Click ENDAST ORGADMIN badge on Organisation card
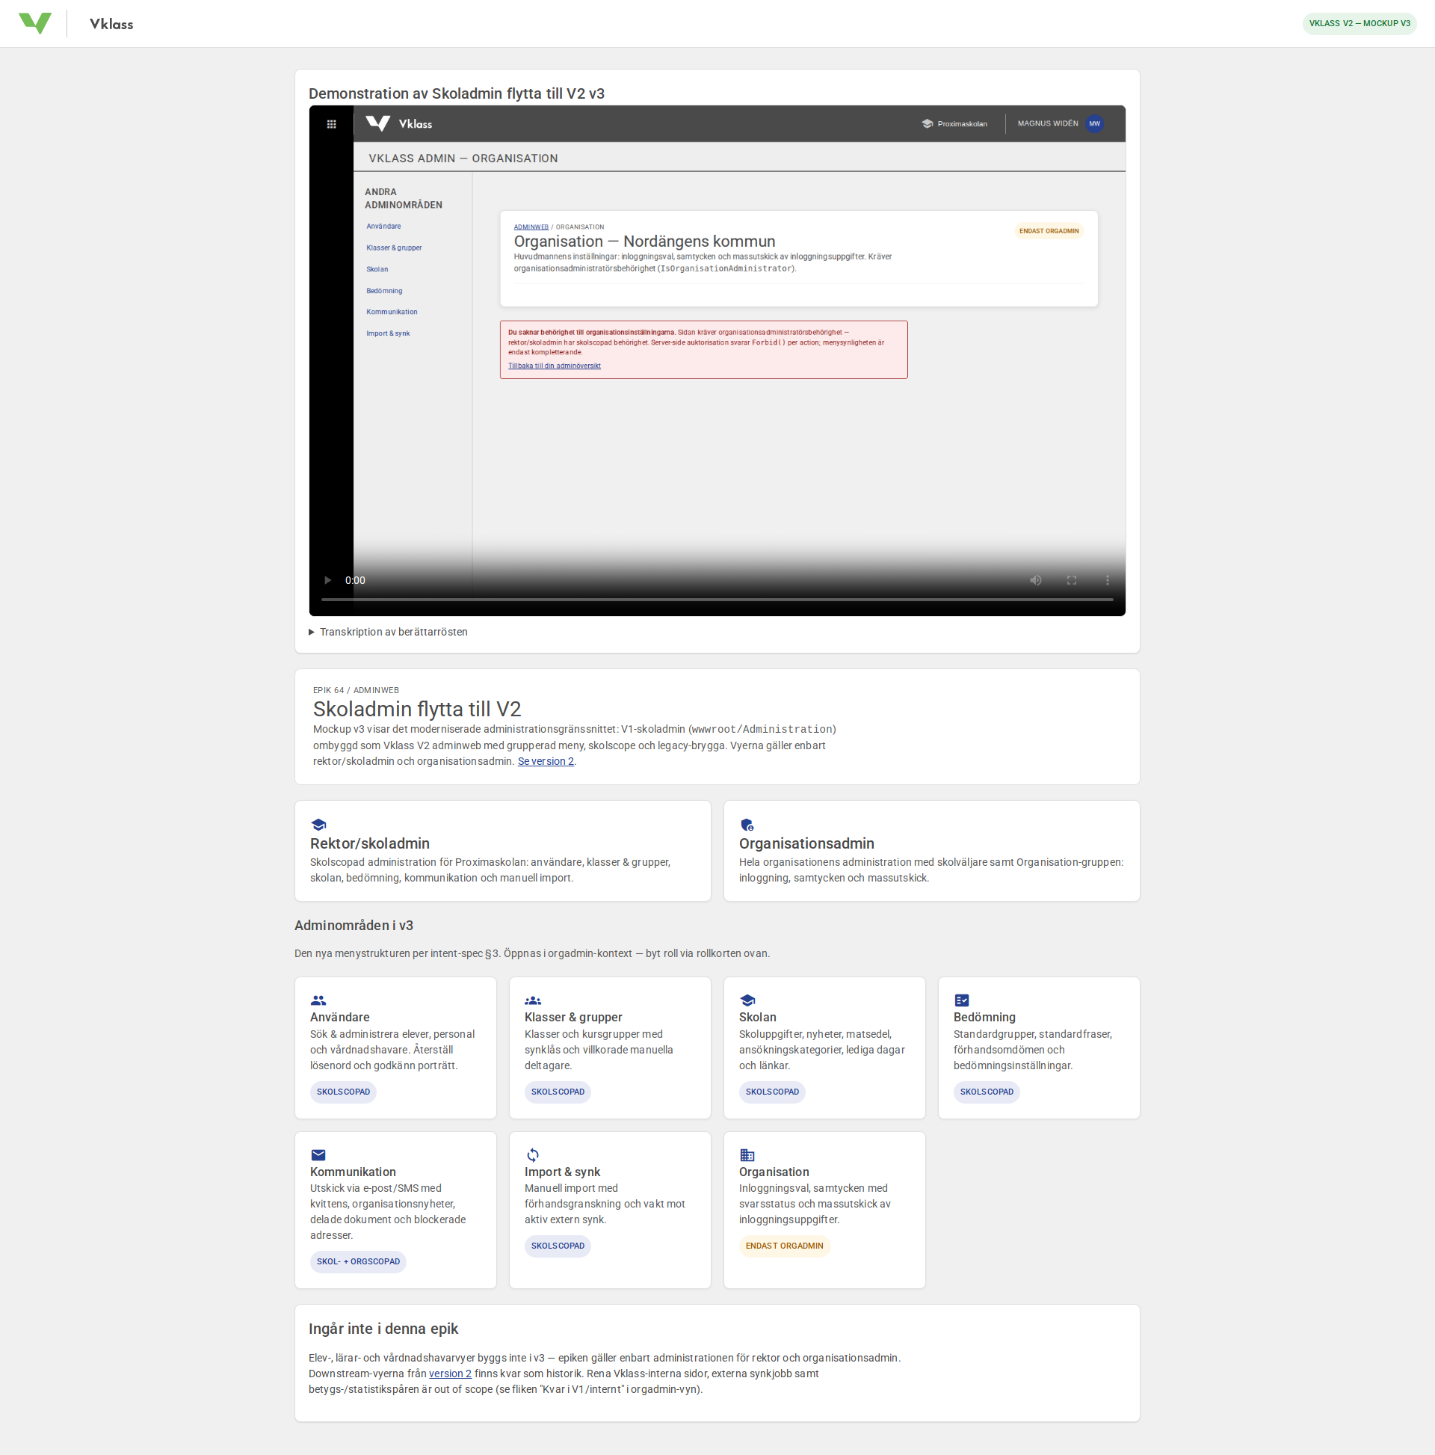1435x1455 pixels. coord(785,1246)
